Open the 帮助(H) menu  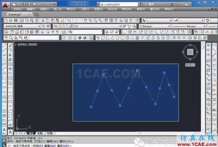point(169,9)
